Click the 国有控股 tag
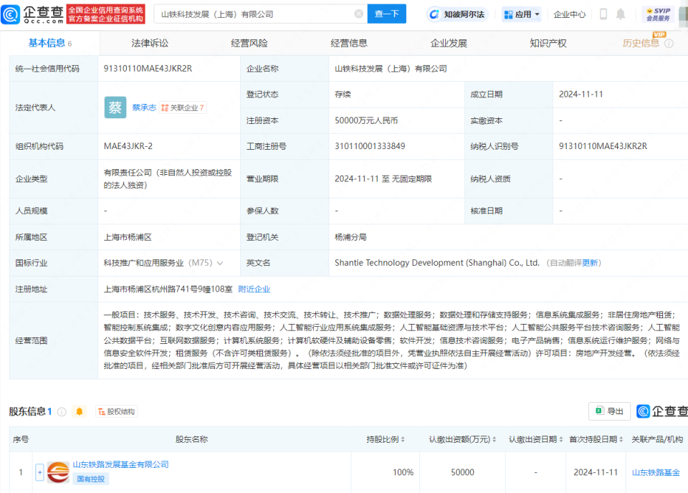The width and height of the screenshot is (688, 493). (91, 479)
